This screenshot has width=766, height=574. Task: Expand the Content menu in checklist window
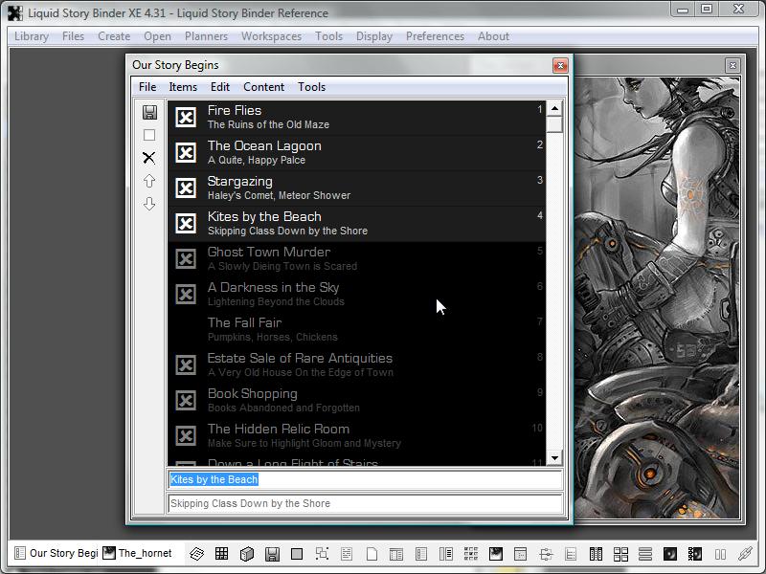[263, 87]
